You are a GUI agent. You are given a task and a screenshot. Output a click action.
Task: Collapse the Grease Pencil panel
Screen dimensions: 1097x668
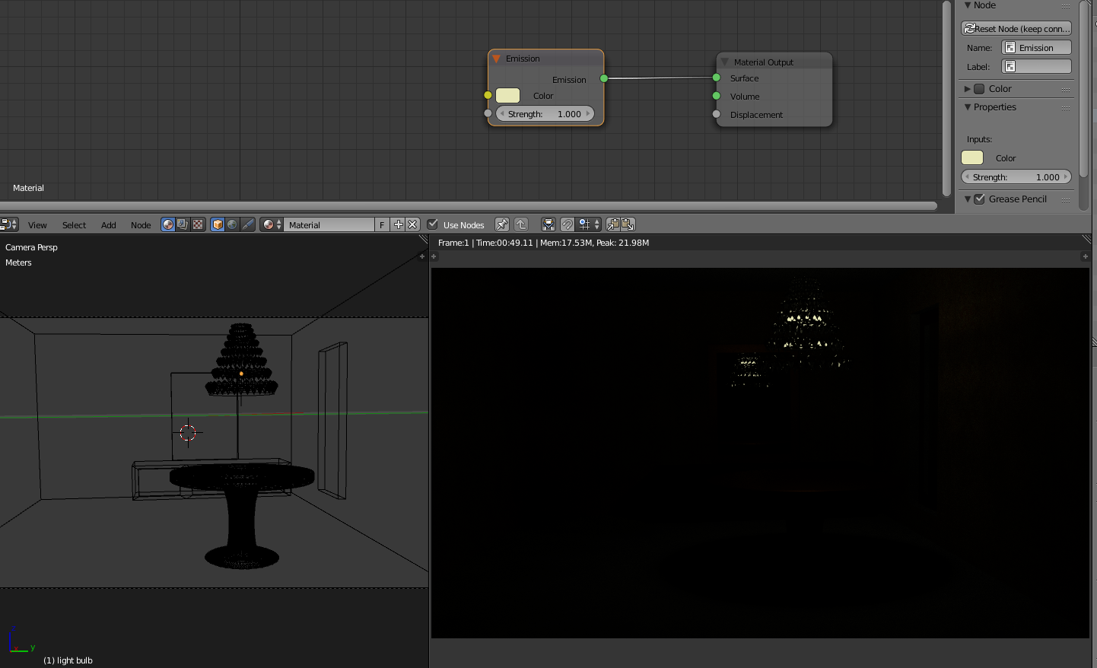click(x=968, y=199)
